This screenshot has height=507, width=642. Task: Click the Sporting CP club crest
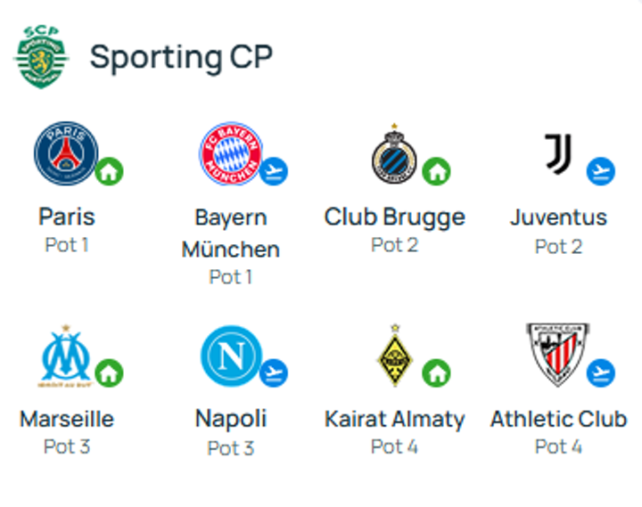pos(41,57)
